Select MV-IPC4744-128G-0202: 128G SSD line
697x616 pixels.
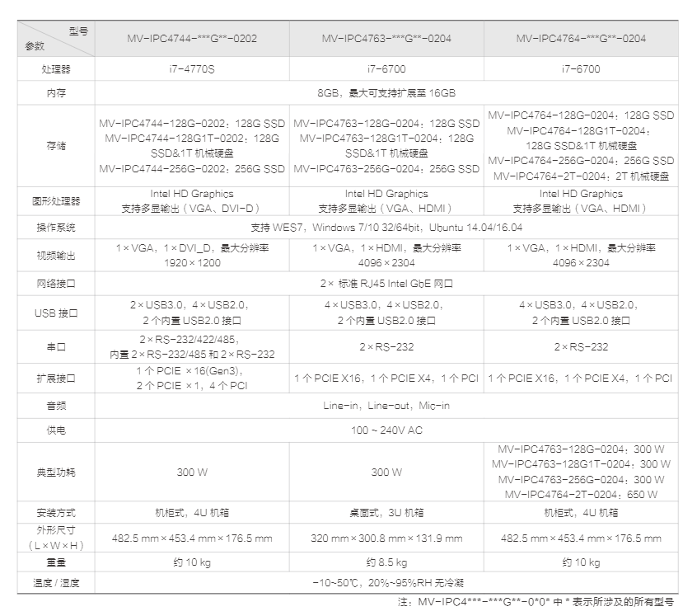click(x=192, y=123)
